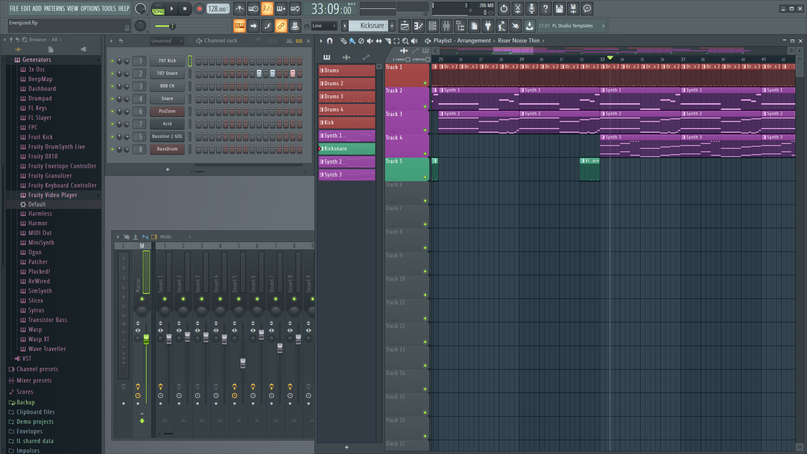Image resolution: width=807 pixels, height=454 pixels.
Task: Open the FILE menu
Action: coord(14,8)
